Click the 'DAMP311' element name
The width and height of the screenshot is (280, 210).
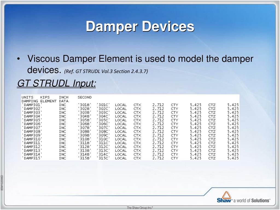pos(32,143)
